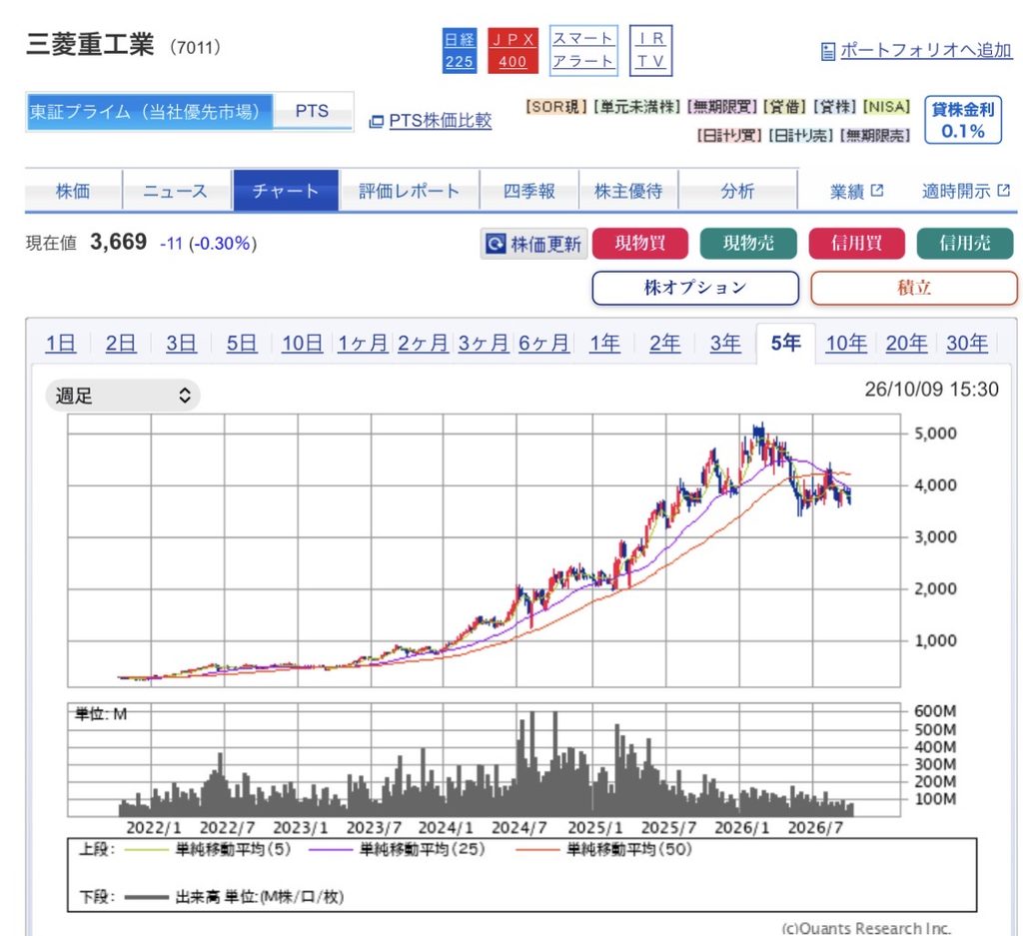Select the チャート tab
This screenshot has width=1023, height=936.
coord(286,191)
